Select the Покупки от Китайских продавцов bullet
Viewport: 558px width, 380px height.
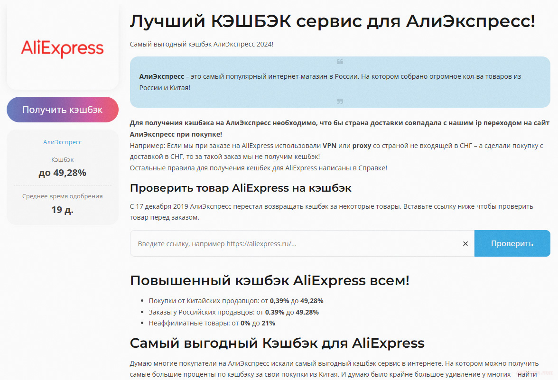[236, 301]
